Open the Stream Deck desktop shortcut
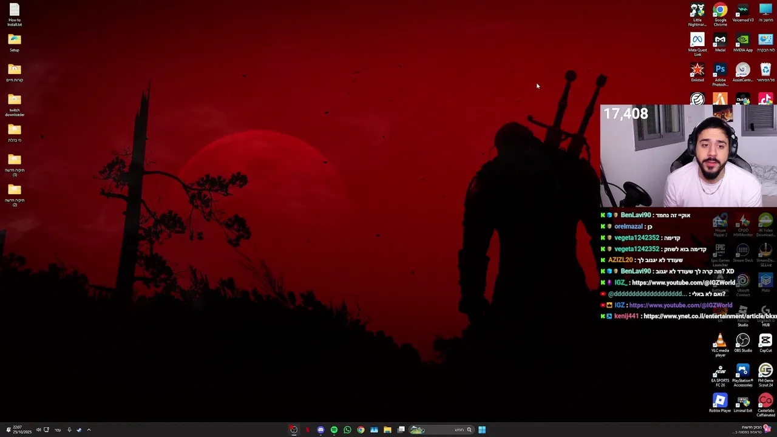Image resolution: width=777 pixels, height=437 pixels. point(743,253)
